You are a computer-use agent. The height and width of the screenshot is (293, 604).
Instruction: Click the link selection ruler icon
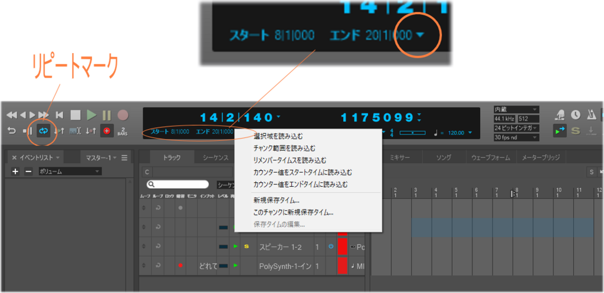[75, 131]
